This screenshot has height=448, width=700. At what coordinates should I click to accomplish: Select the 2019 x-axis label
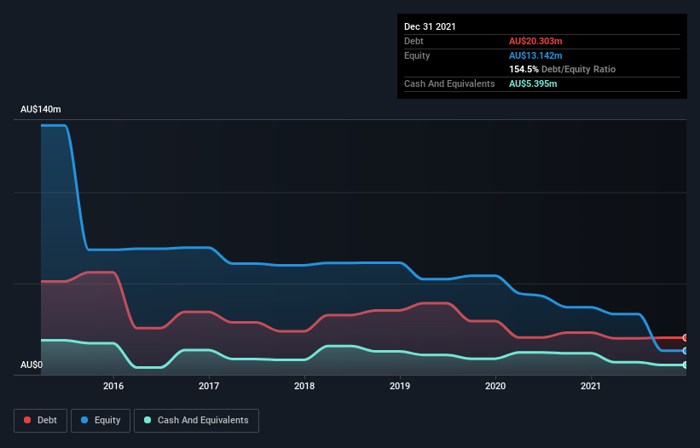(x=400, y=386)
